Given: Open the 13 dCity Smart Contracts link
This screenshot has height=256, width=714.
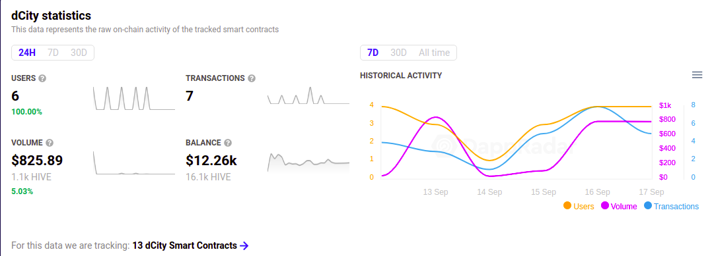Looking at the screenshot, I should (x=185, y=245).
